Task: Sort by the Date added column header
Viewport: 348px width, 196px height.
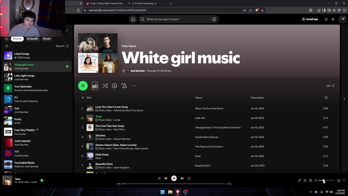Action: point(257,98)
